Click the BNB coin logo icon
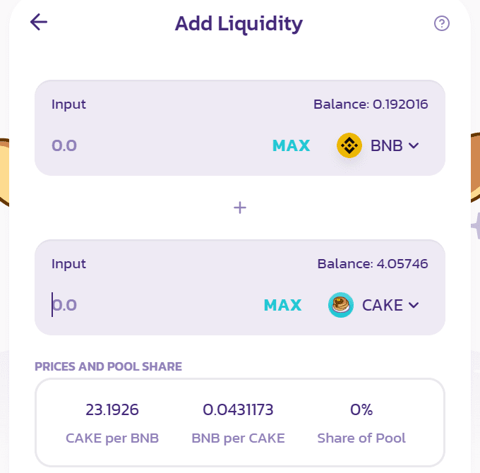480x473 pixels. coord(349,145)
